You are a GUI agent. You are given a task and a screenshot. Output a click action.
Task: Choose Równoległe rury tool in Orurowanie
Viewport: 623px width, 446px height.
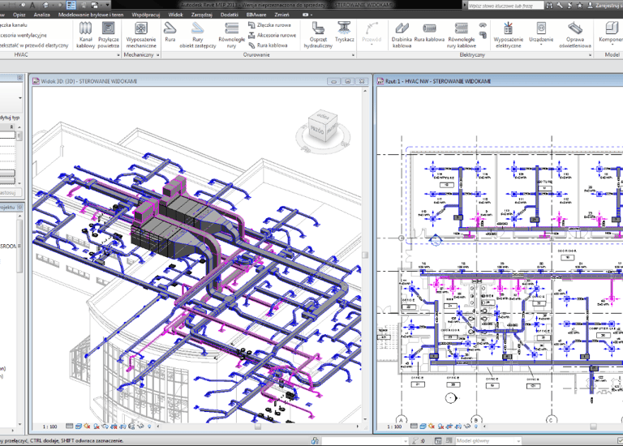point(232,35)
